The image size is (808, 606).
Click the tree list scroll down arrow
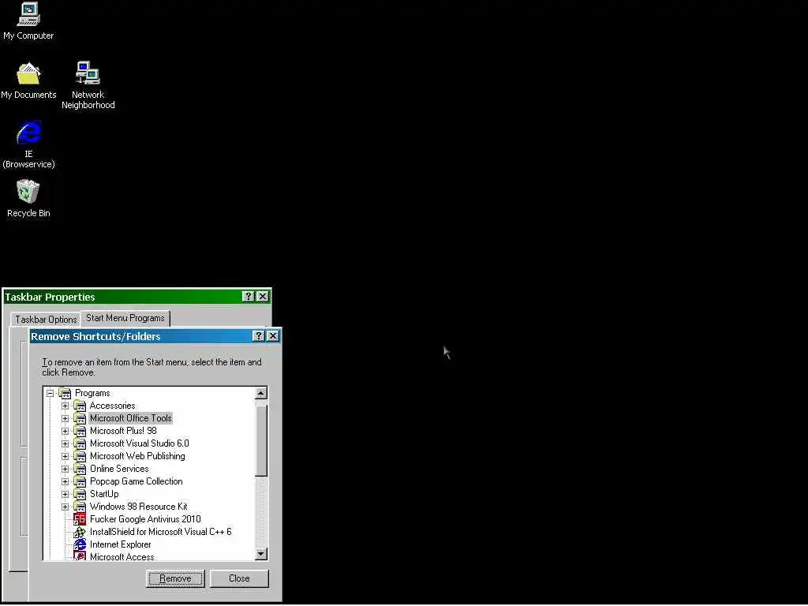[x=261, y=554]
